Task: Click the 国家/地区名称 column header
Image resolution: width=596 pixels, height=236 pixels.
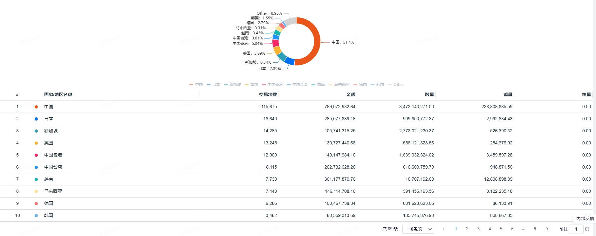Action: tap(58, 94)
